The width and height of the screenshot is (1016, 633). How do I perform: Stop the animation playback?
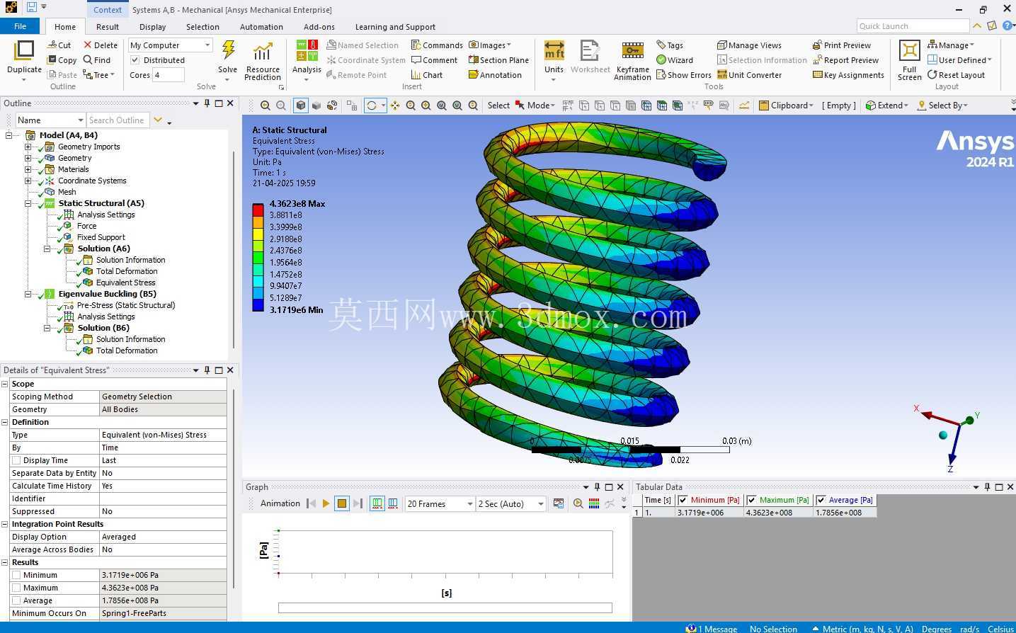tap(342, 503)
